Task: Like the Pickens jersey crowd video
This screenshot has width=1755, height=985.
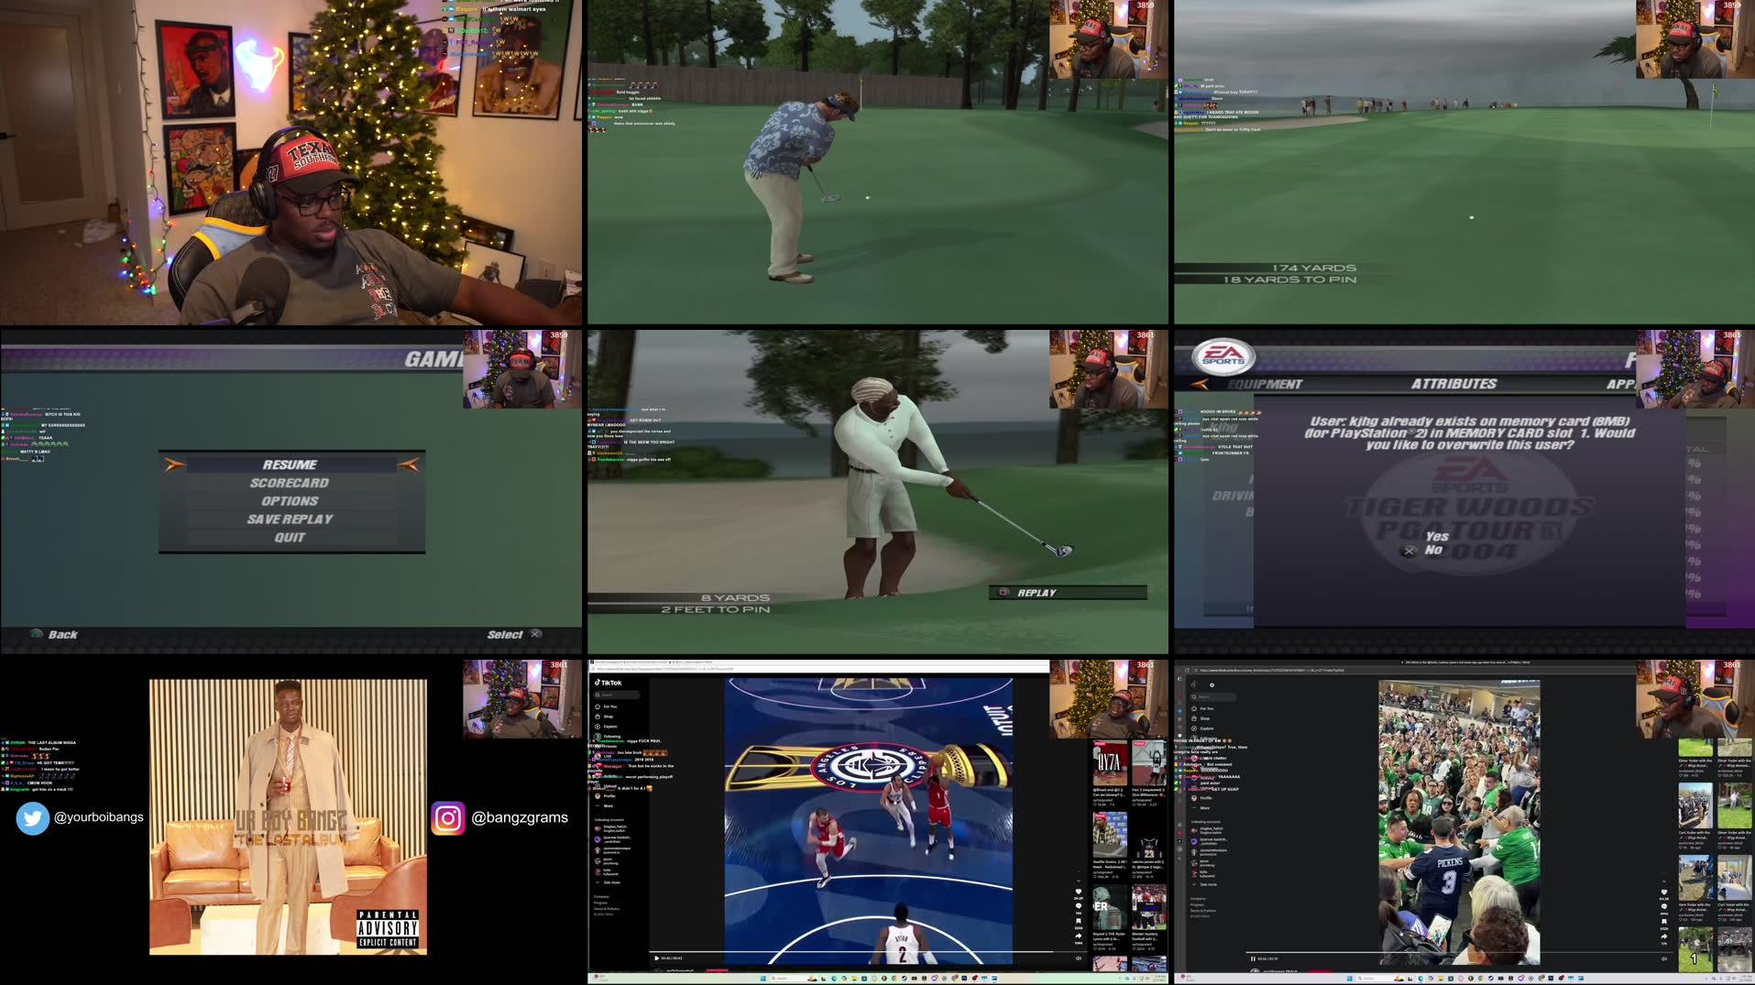Action: [x=1664, y=892]
